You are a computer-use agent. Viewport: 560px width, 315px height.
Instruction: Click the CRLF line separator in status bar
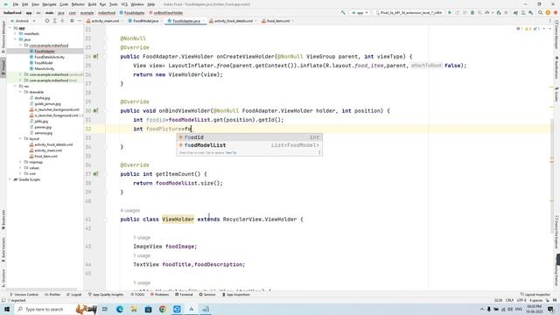click(x=509, y=300)
